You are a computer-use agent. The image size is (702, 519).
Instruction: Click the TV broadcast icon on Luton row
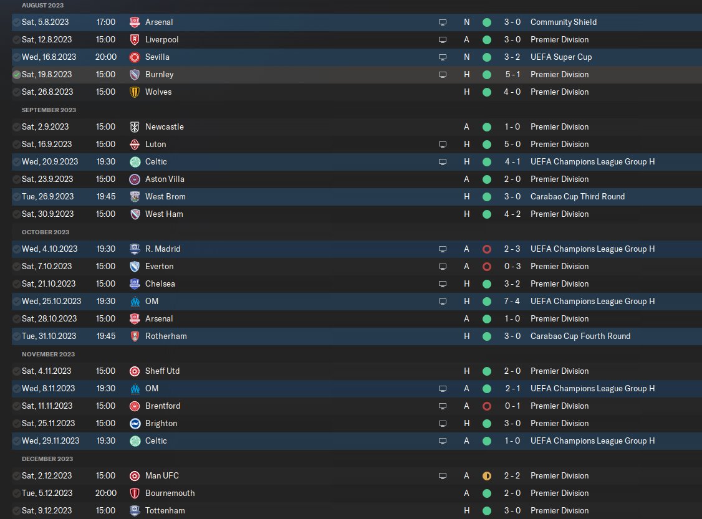443,144
